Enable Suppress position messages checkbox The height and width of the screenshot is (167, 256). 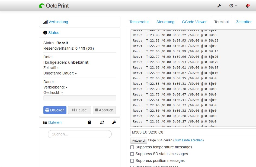click(132, 161)
